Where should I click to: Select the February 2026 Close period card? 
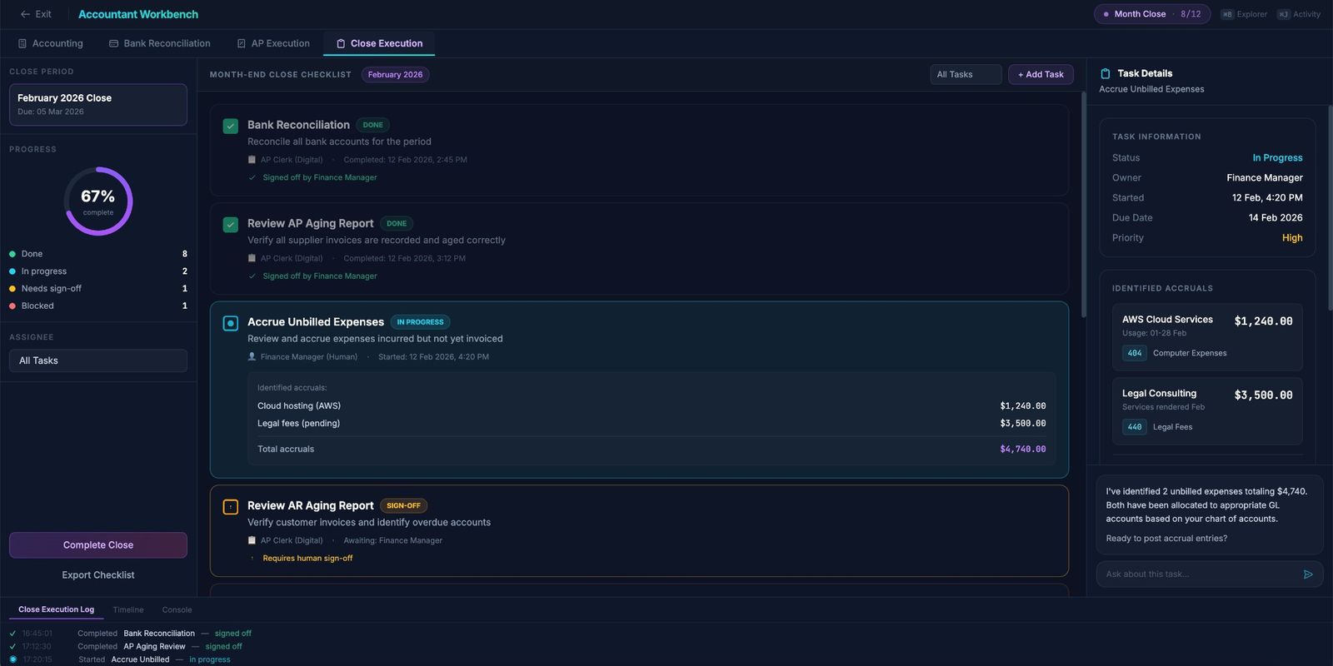pos(98,104)
